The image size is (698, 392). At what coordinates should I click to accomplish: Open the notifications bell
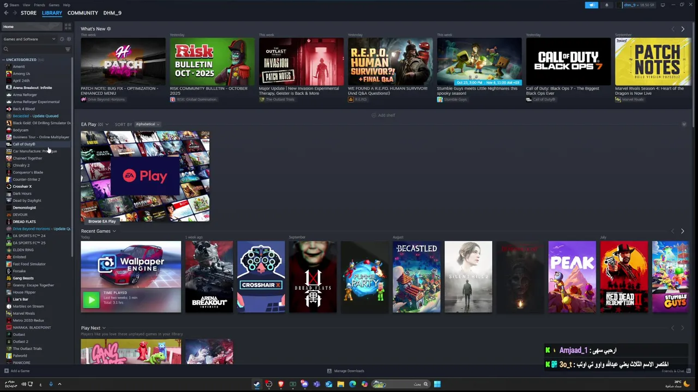[606, 5]
